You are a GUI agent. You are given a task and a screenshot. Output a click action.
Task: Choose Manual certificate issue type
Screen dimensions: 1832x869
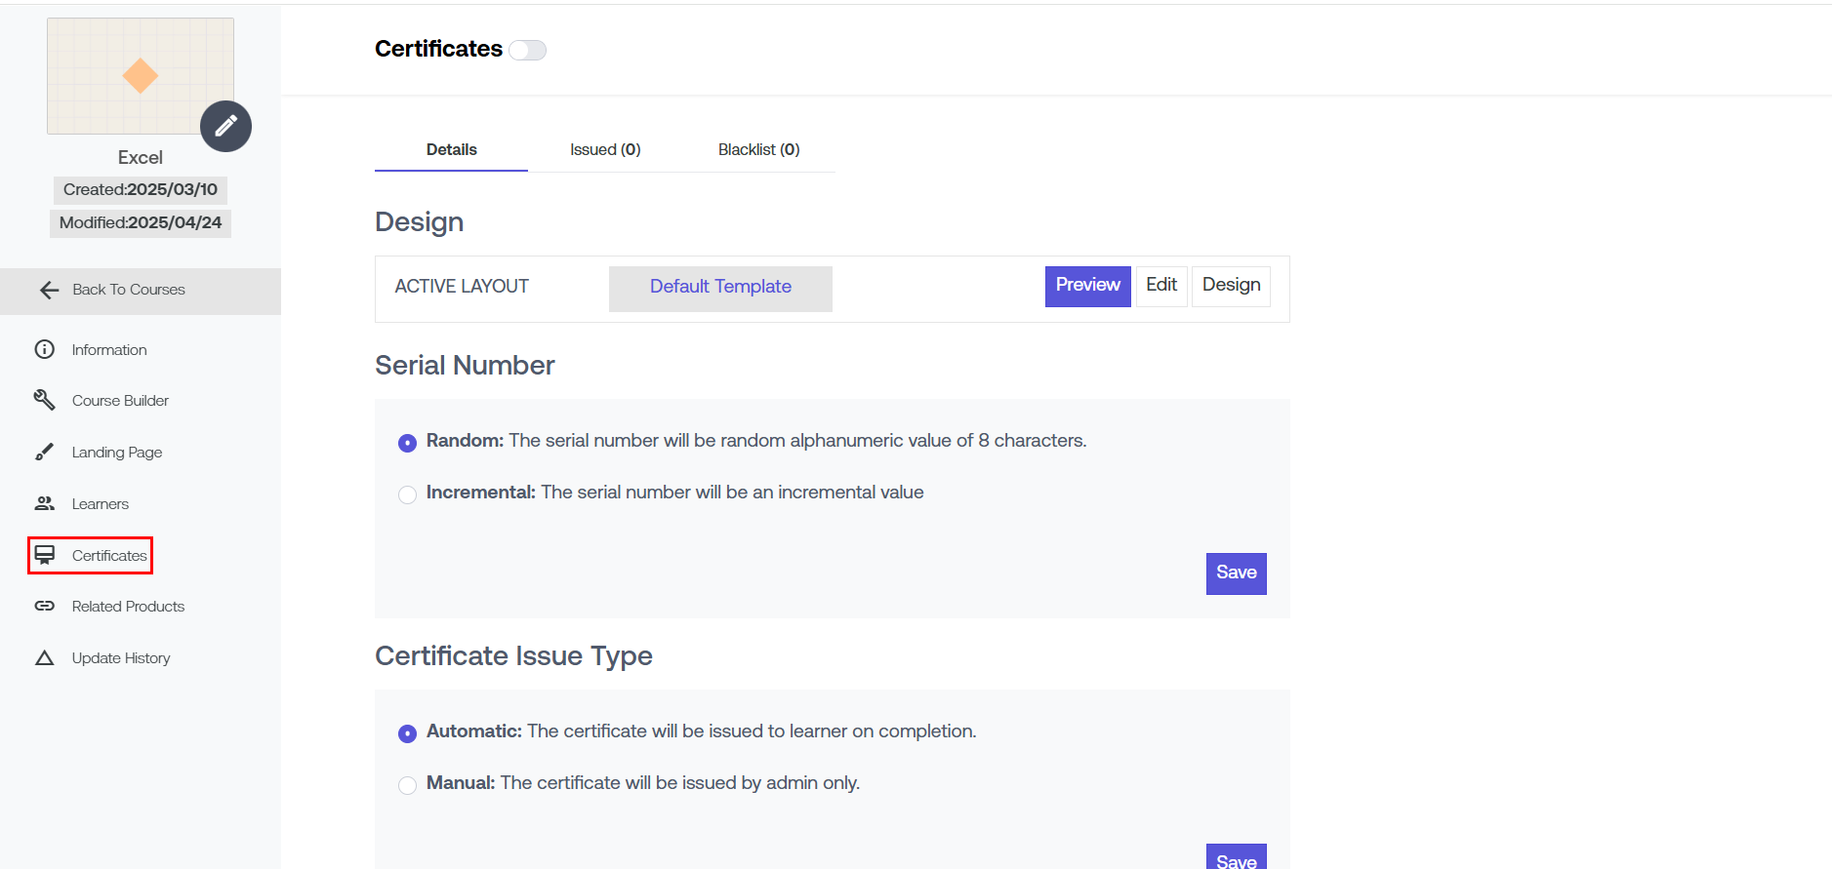pyautogui.click(x=408, y=785)
